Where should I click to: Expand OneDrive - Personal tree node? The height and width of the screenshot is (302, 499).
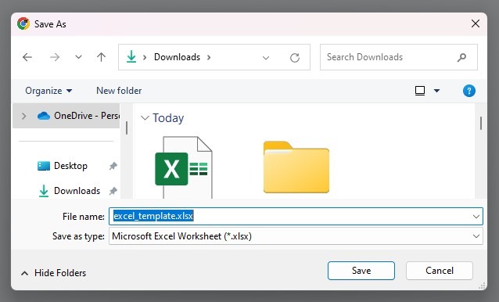pyautogui.click(x=24, y=116)
